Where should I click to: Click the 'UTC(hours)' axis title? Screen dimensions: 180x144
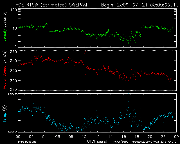97,141
